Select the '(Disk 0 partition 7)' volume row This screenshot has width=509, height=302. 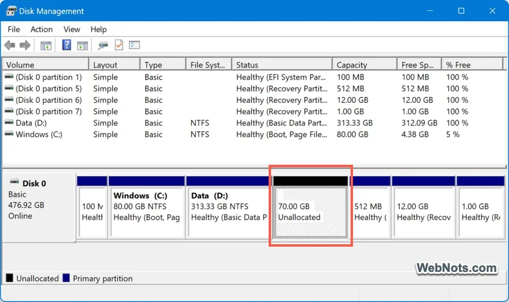click(x=253, y=111)
